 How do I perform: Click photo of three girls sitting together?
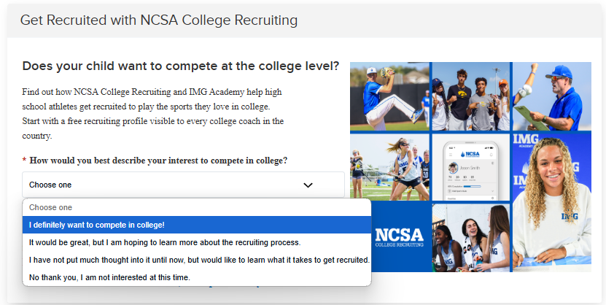(471, 237)
